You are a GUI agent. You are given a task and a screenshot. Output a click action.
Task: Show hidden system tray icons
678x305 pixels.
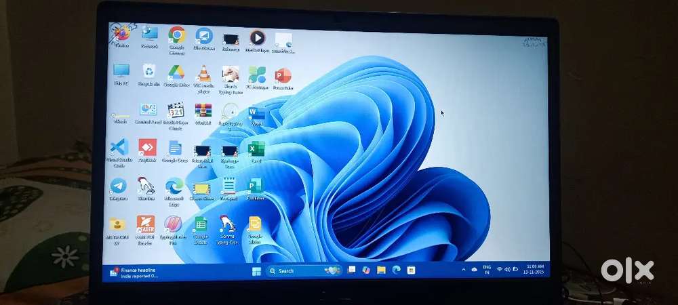coord(464,270)
